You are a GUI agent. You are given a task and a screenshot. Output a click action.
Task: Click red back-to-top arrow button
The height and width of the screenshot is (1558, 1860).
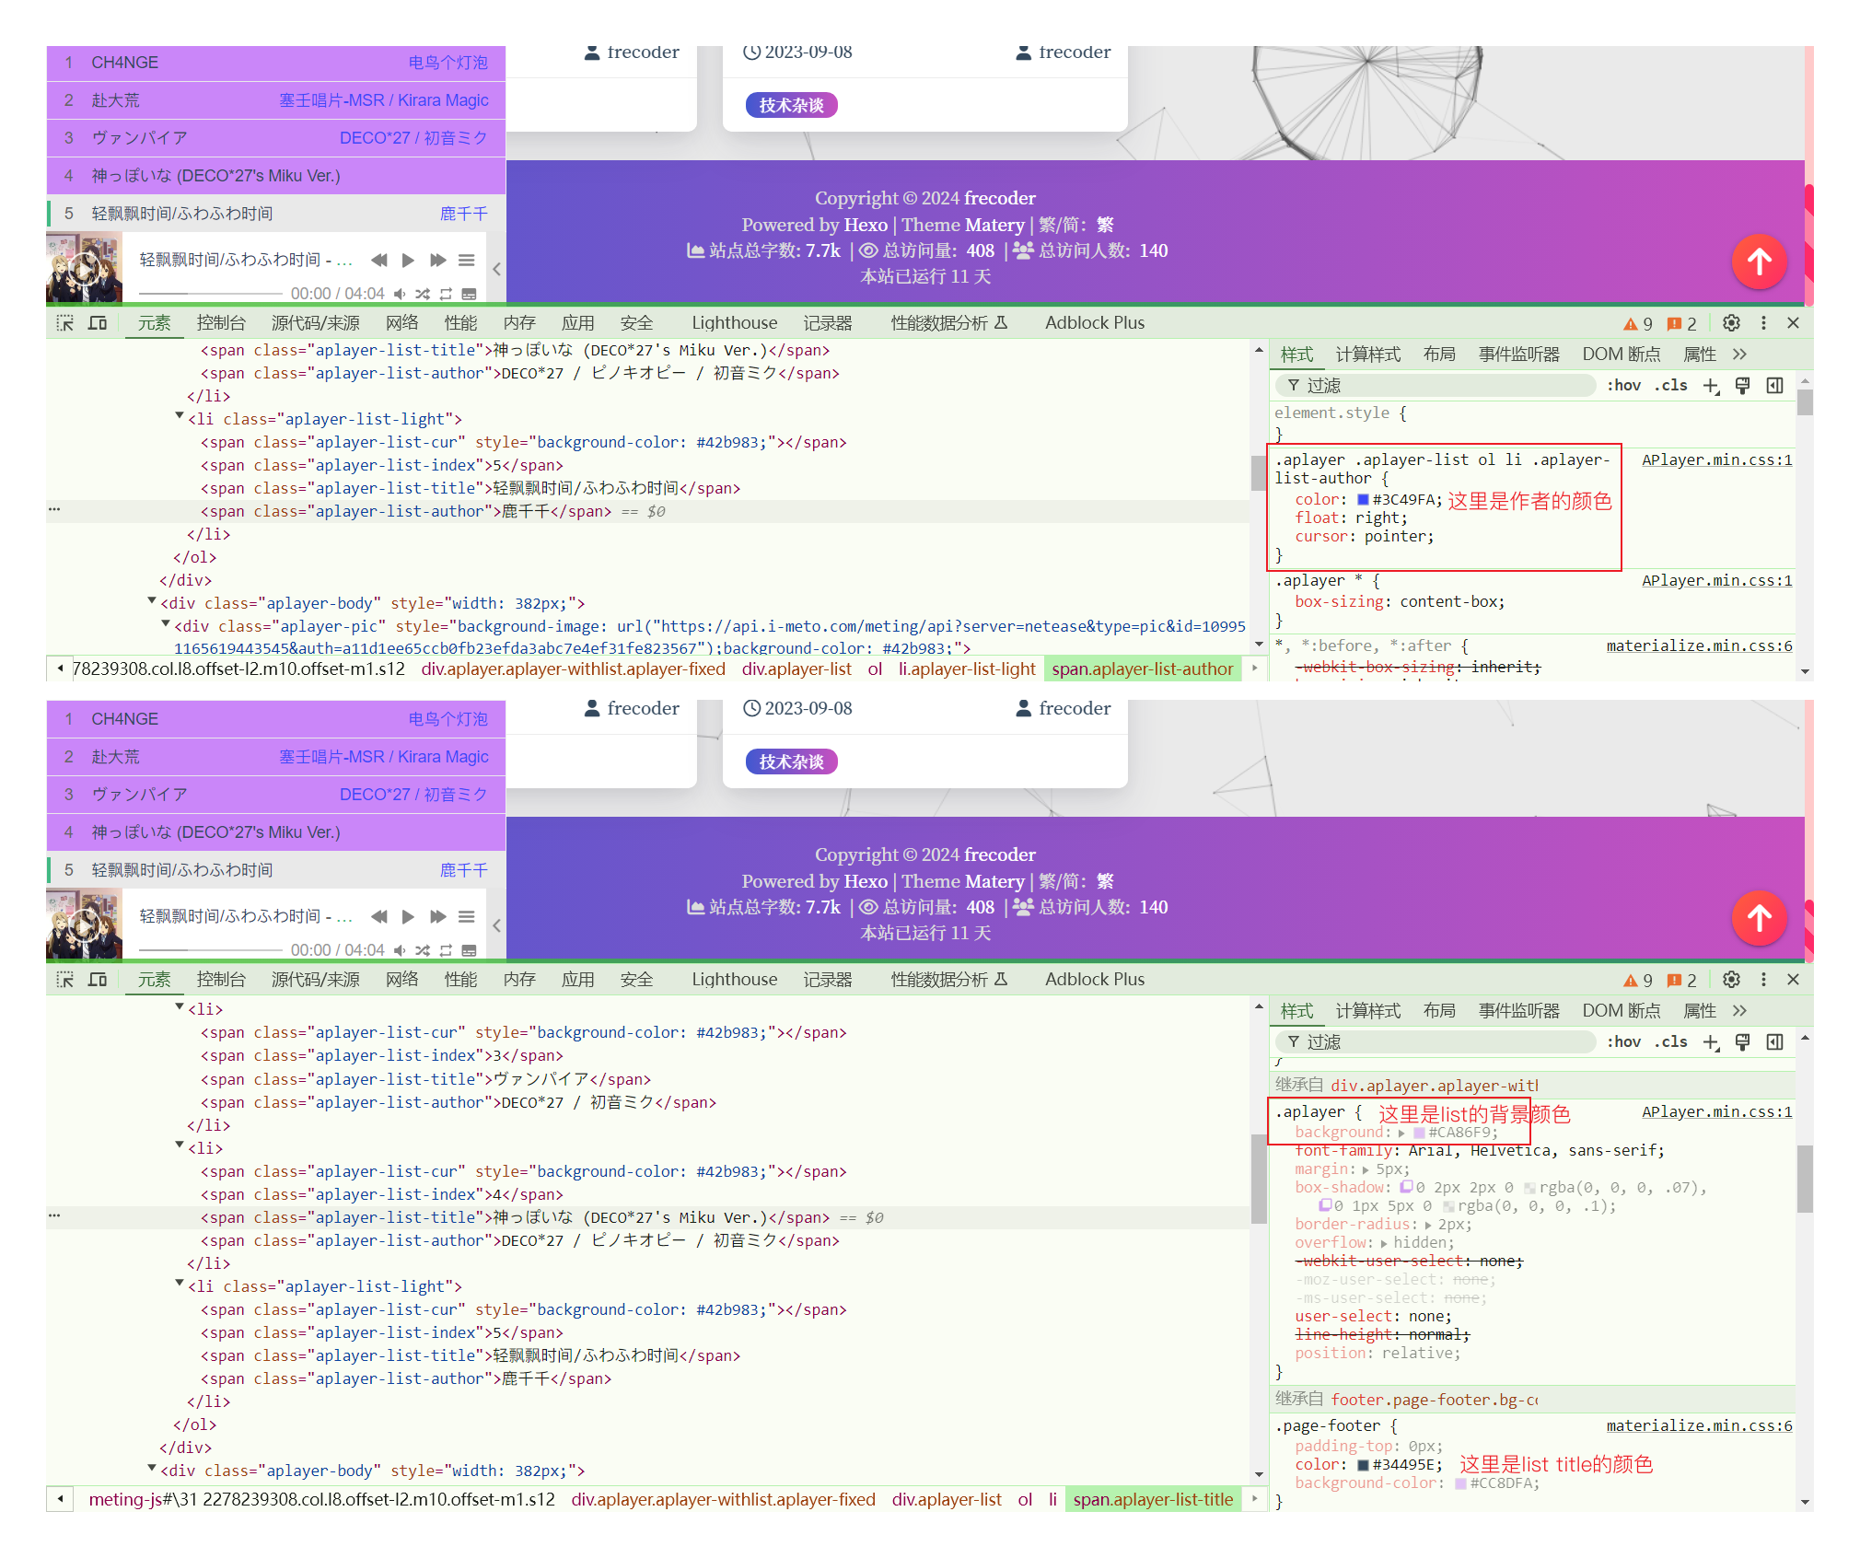pos(1759,262)
